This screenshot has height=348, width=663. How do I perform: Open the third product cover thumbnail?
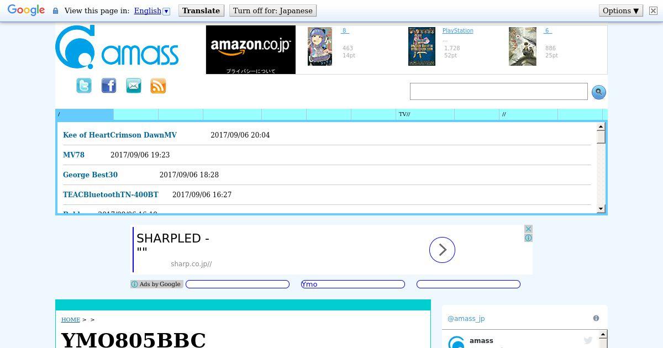pyautogui.click(x=523, y=46)
